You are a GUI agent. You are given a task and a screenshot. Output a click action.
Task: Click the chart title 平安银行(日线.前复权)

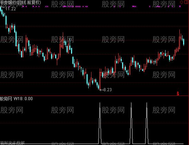click(20, 2)
